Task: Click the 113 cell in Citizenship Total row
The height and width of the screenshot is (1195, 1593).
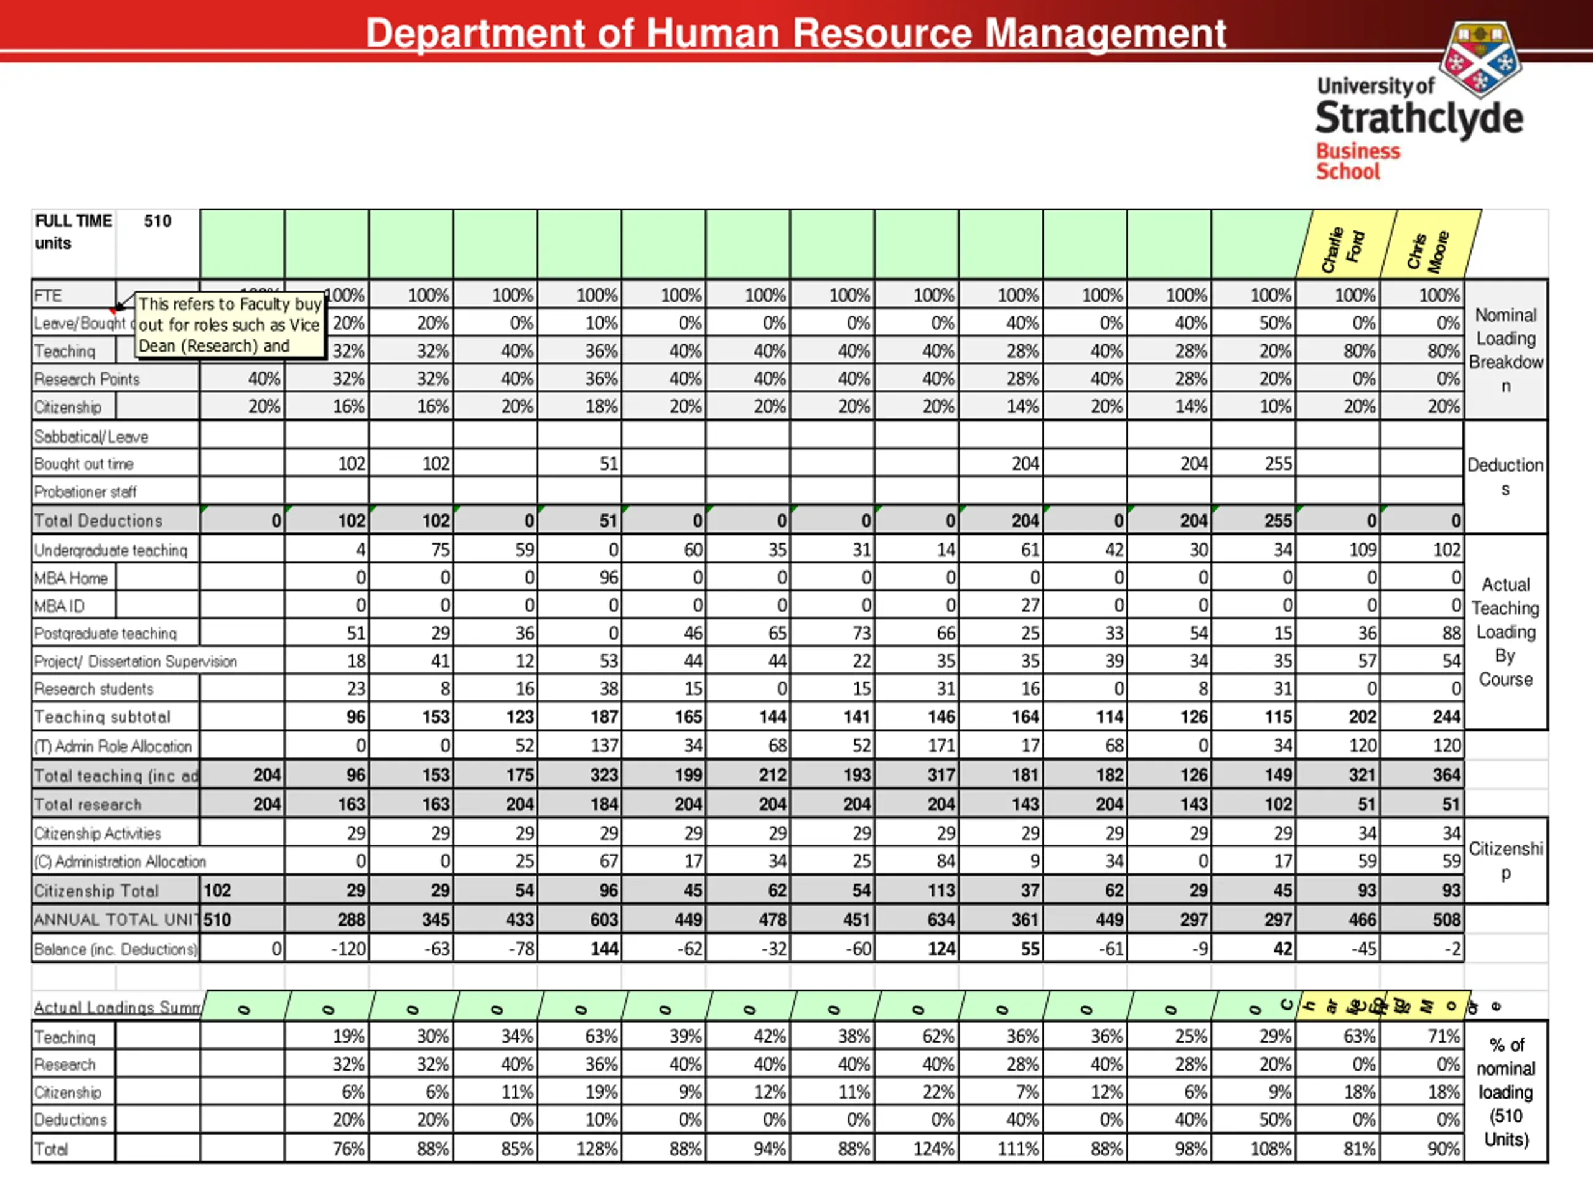Action: coord(917,891)
